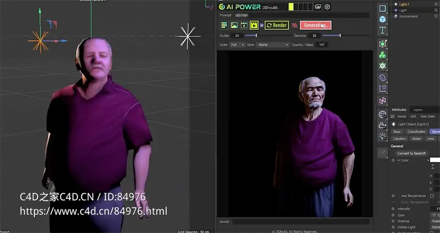This screenshot has width=440, height=233.
Task: Open the Attributes hamburger menu icon
Action: pyautogui.click(x=393, y=116)
